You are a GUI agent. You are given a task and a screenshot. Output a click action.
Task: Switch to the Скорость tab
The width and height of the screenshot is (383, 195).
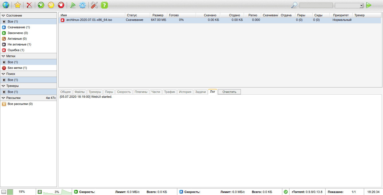tap(124, 92)
